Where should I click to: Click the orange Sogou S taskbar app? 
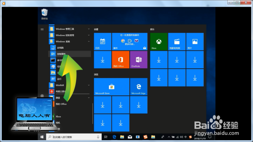tap(145, 137)
